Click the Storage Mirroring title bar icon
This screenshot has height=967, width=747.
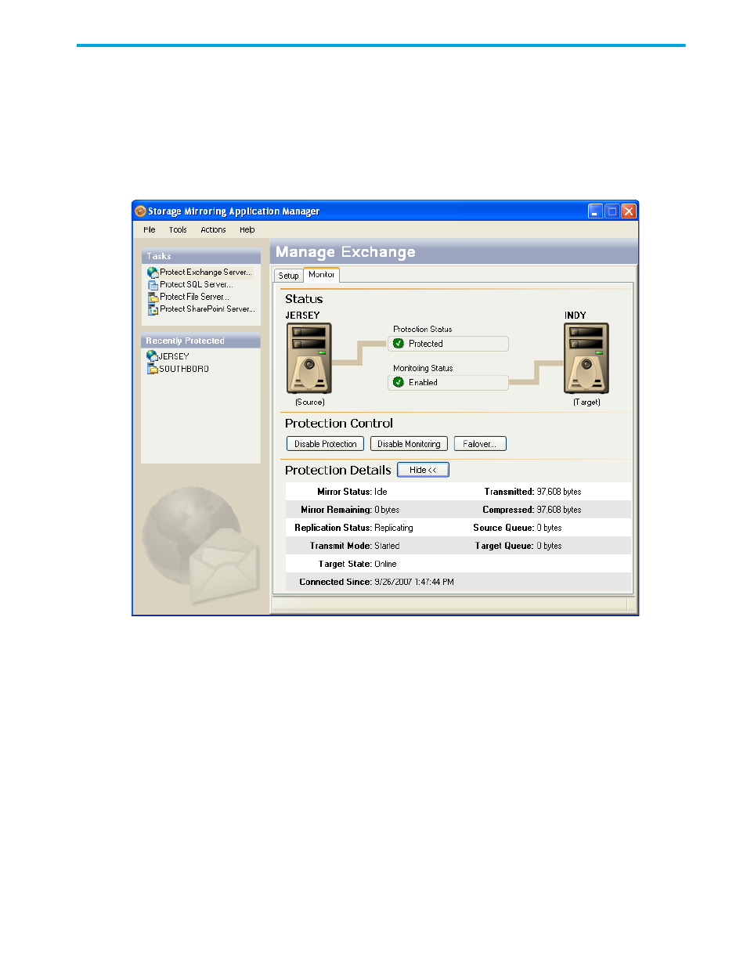tap(140, 211)
